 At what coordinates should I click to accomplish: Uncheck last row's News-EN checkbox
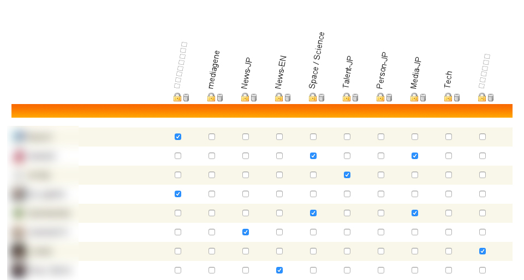pos(279,270)
